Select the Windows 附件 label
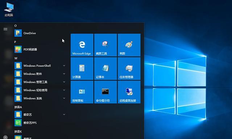The width and height of the screenshot is (232, 139). 33,74
